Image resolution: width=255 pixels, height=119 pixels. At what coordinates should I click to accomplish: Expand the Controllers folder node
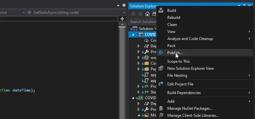pos(138,63)
